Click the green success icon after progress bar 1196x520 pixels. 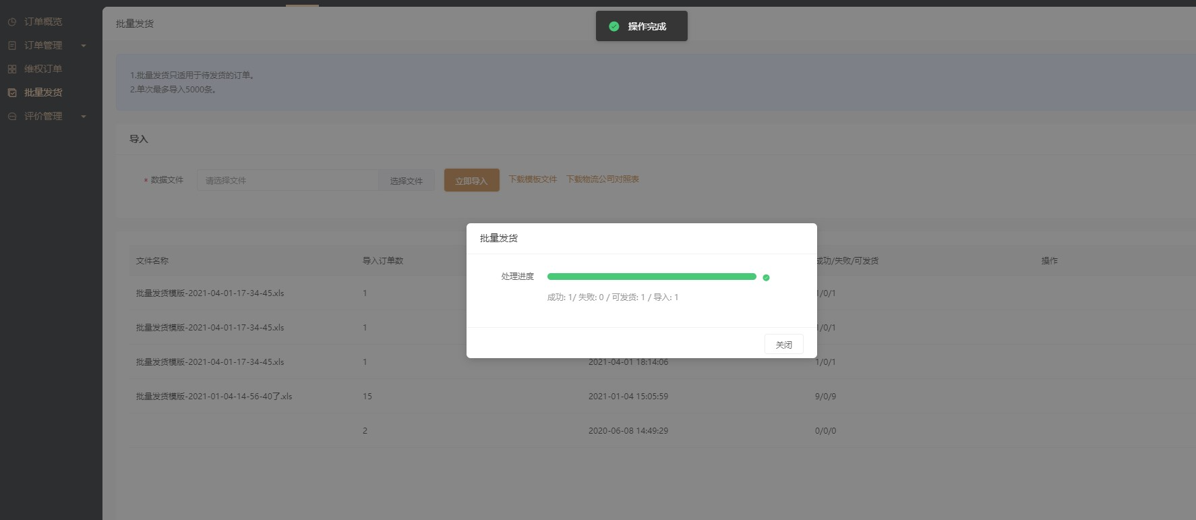click(766, 277)
